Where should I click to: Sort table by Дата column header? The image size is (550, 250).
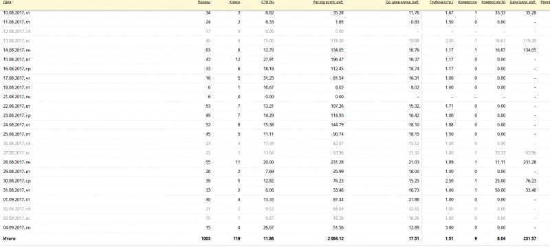(x=7, y=2)
